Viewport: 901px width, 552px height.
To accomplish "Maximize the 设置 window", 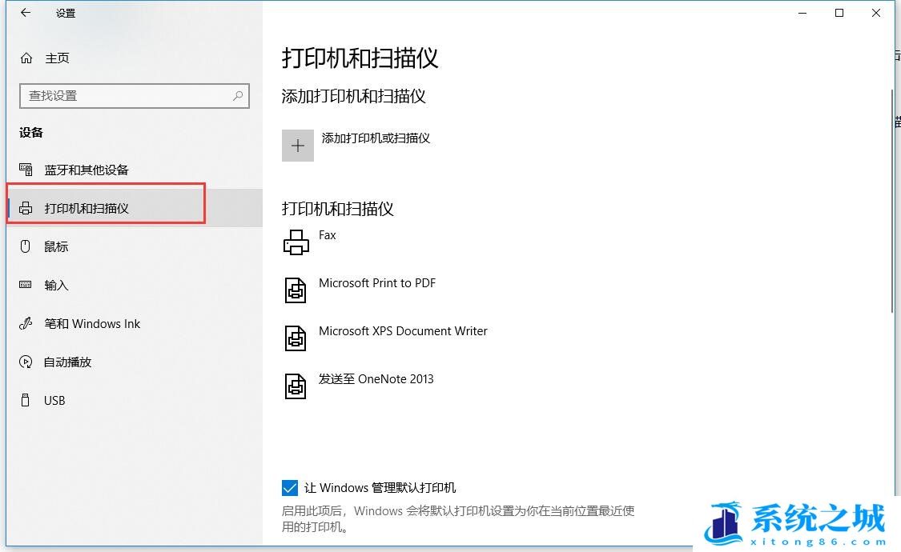I will pyautogui.click(x=839, y=13).
